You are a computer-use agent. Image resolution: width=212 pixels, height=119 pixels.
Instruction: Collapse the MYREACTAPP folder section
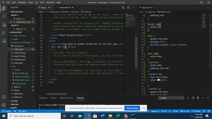tap(16, 32)
